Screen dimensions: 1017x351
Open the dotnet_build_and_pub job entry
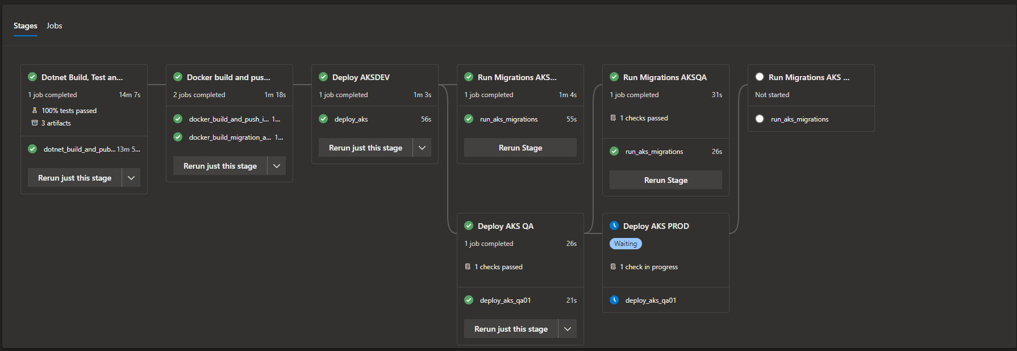coord(80,149)
